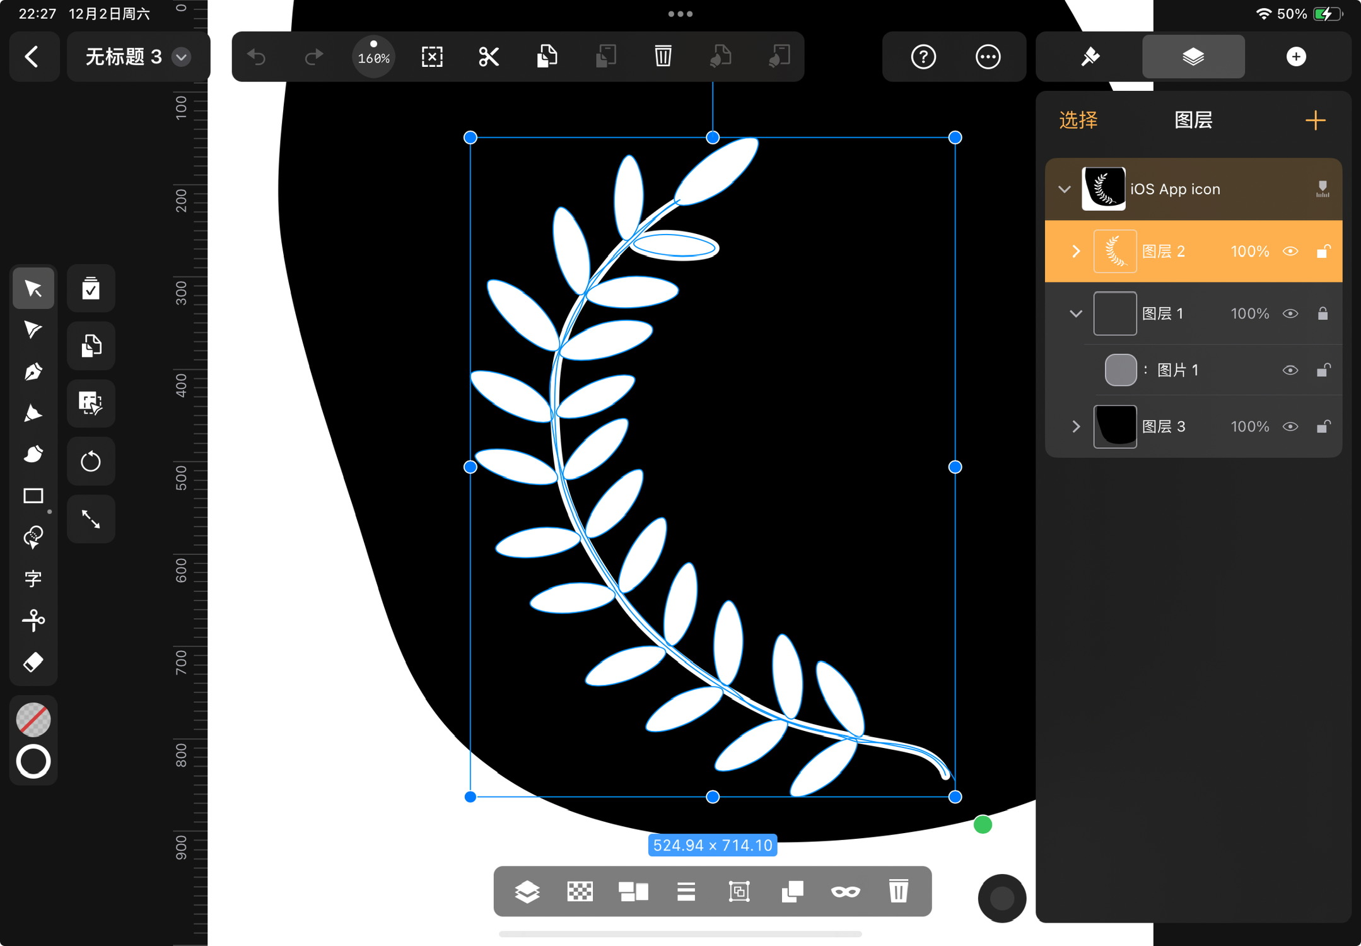Lock 图层 3 using the padlock
This screenshot has width=1361, height=946.
tap(1323, 426)
